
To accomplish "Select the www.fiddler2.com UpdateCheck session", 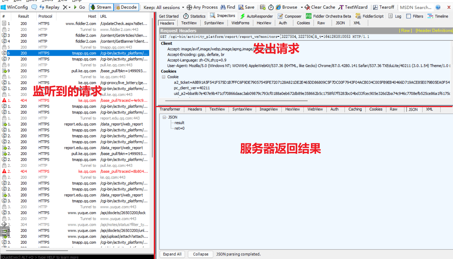I will (x=75, y=24).
